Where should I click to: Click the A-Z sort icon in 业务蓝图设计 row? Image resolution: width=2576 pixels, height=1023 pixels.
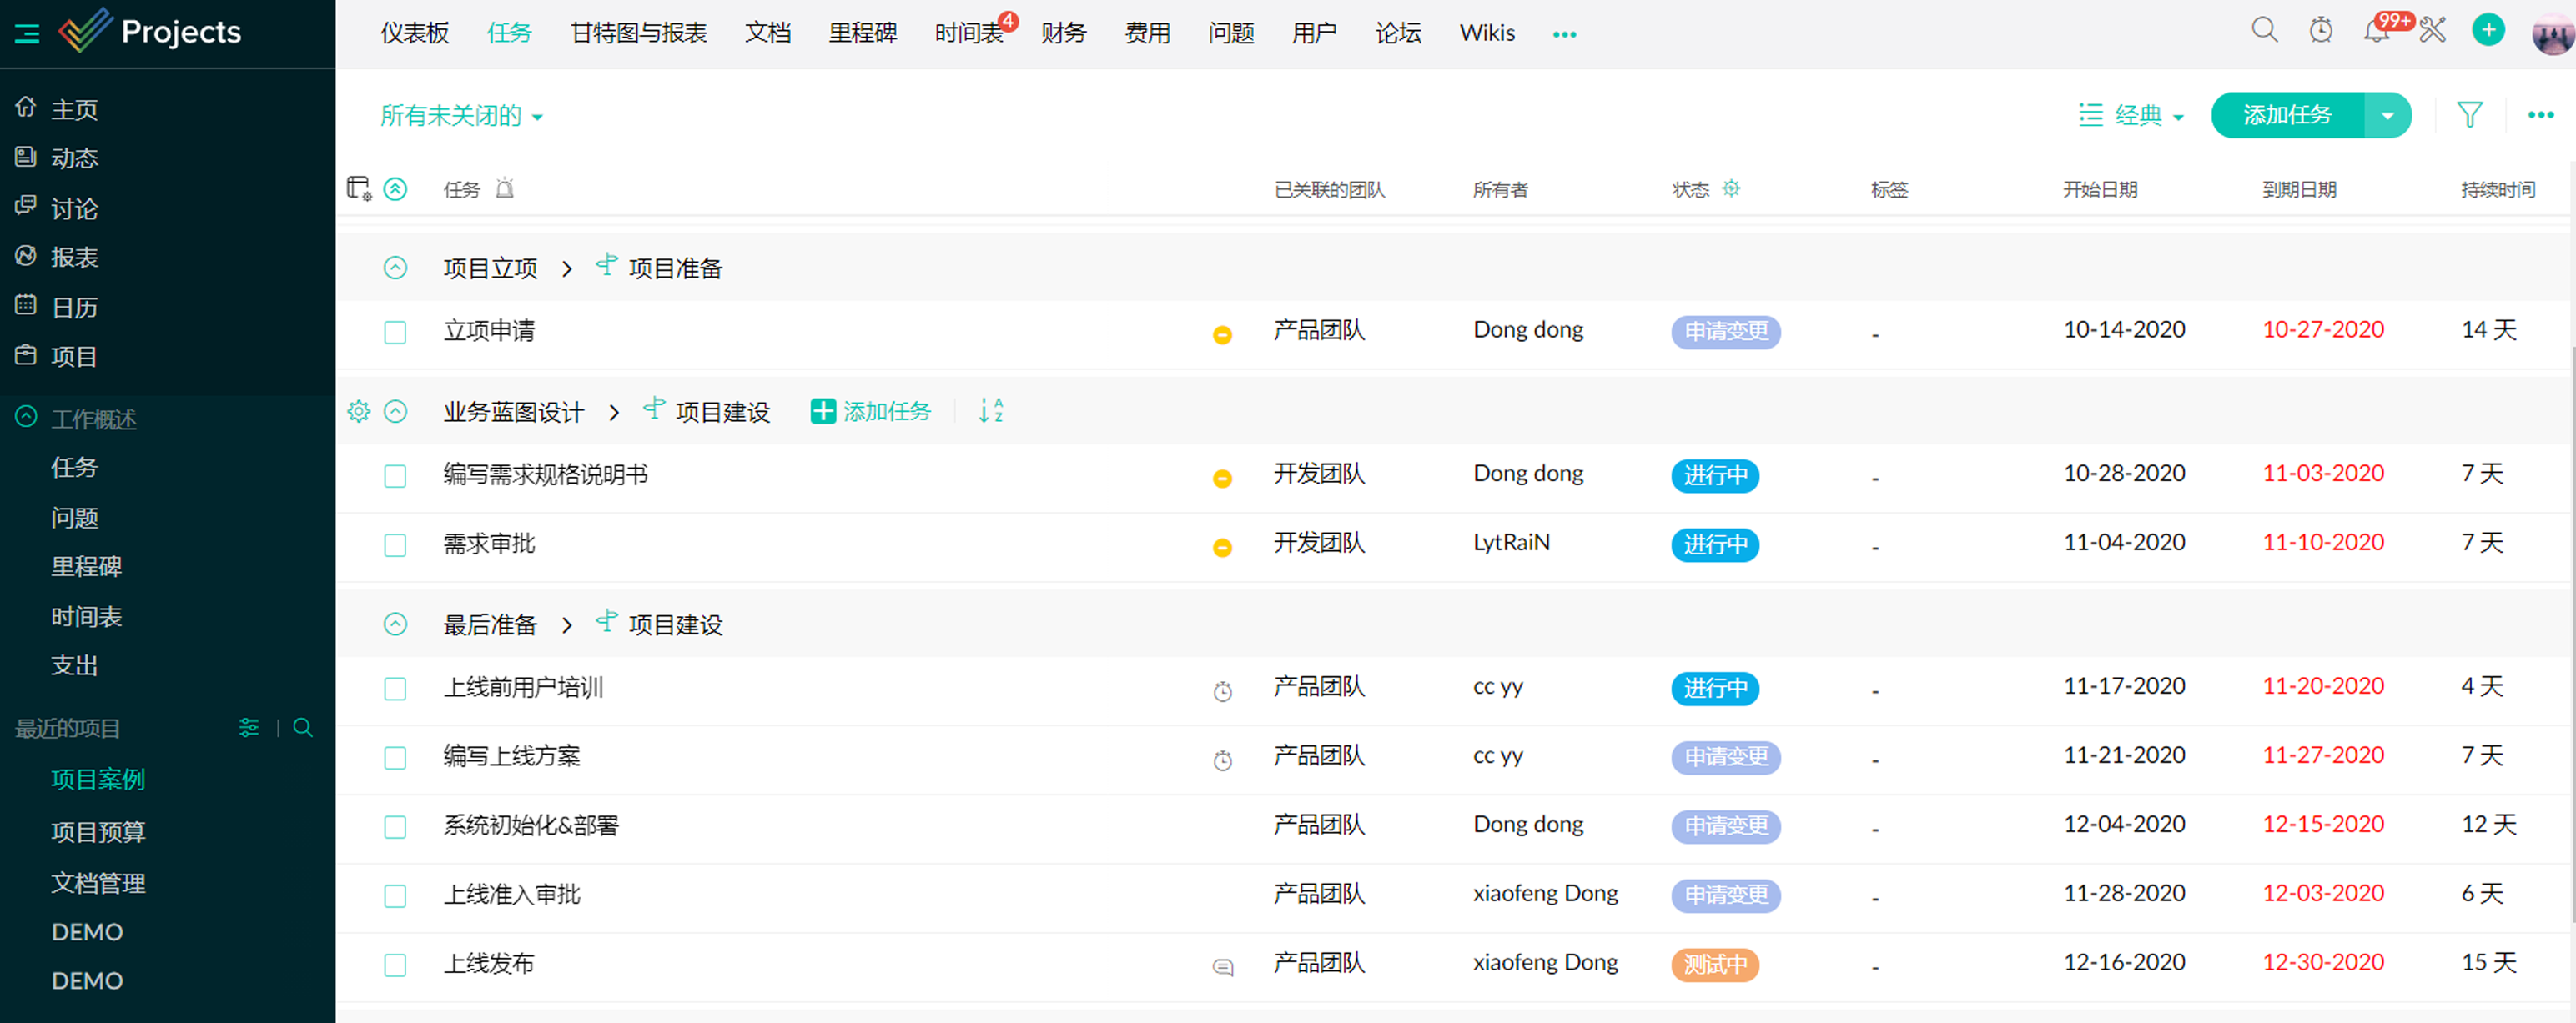(x=990, y=410)
